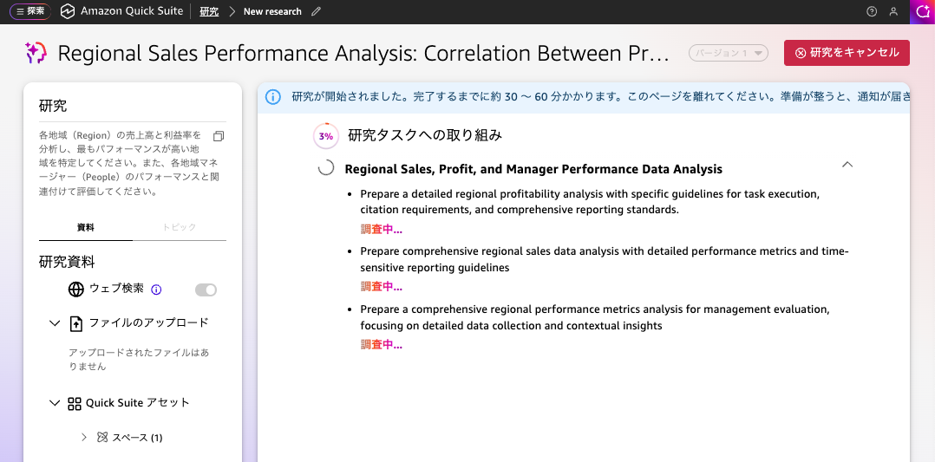This screenshot has height=462, width=935.
Task: Click the purple assistant icon in top-right corner
Action: 924,11
